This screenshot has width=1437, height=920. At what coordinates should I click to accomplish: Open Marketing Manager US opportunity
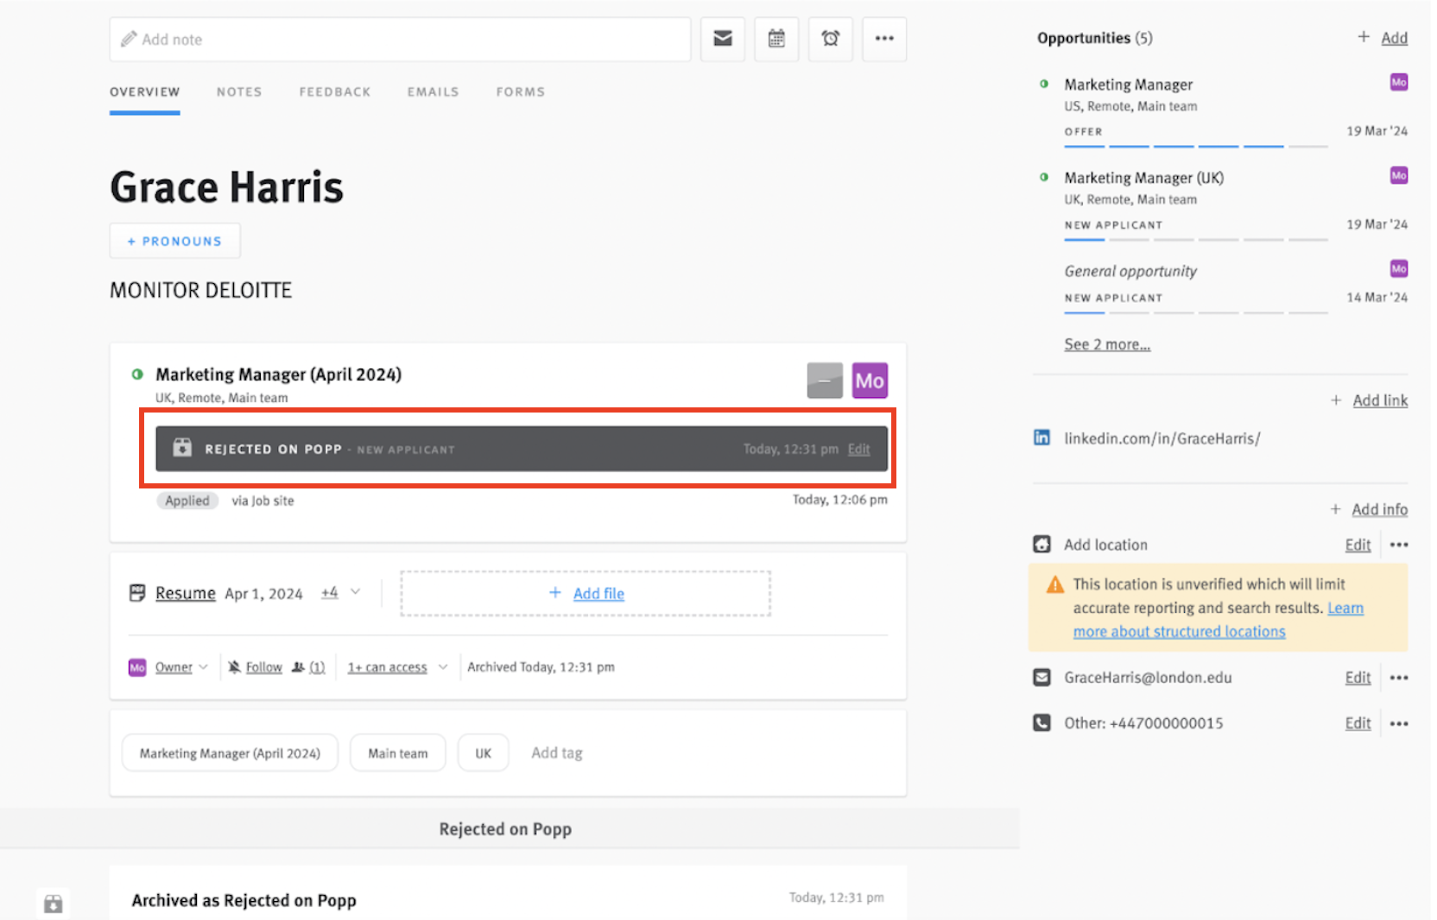click(x=1128, y=84)
